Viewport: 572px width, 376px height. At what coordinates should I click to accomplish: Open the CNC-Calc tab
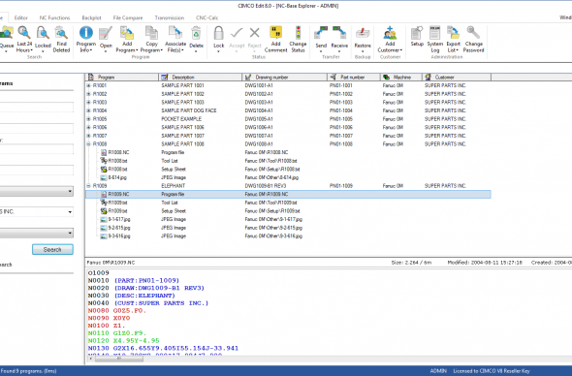pos(207,17)
